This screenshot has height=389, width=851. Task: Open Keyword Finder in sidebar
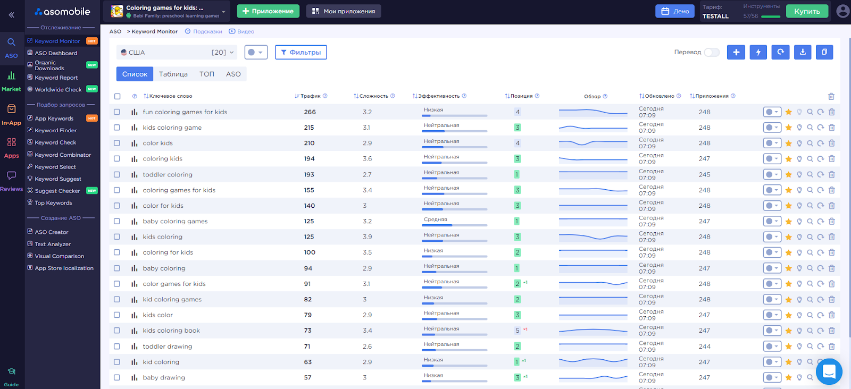pos(56,130)
